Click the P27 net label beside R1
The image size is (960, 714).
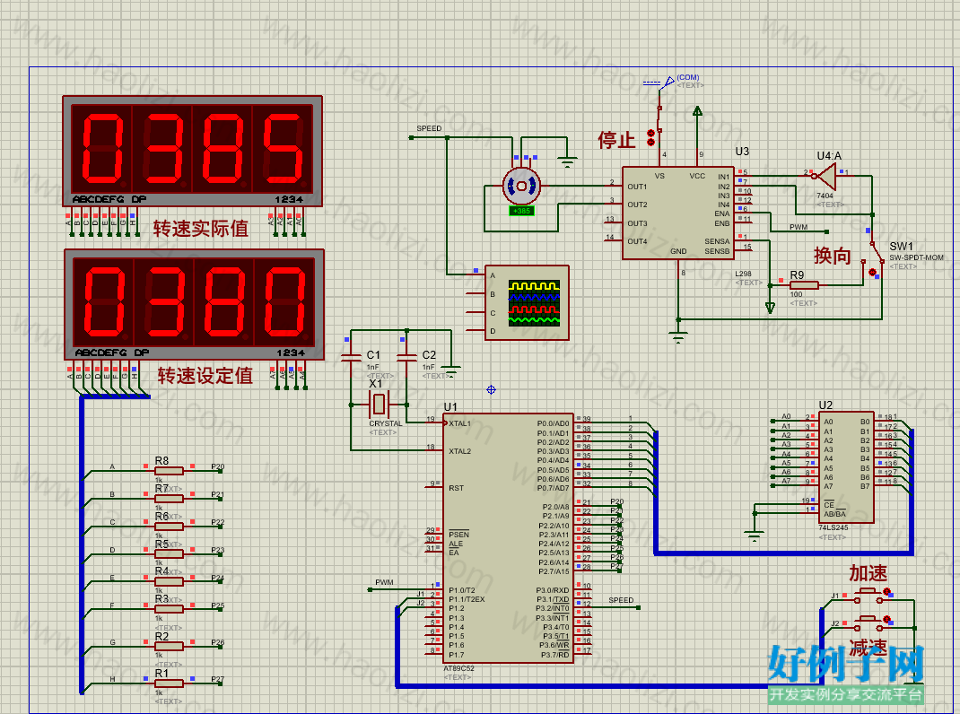click(218, 679)
